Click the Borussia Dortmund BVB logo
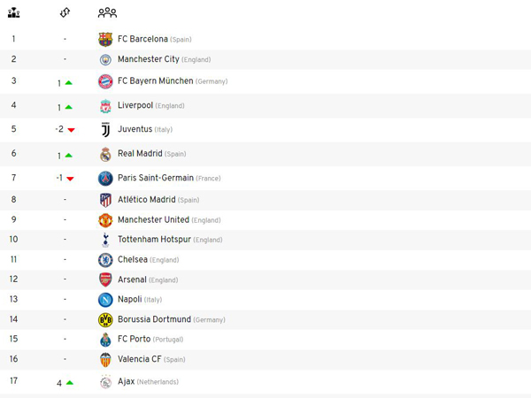 [105, 319]
